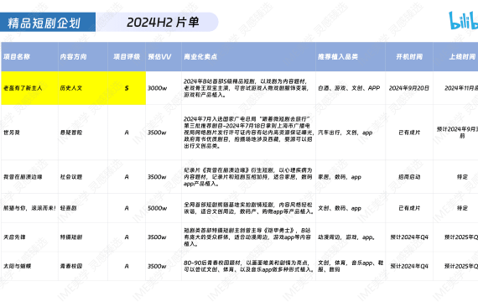Select the 太阳与蝴蝶 project name
This screenshot has height=302, width=478.
(x=17, y=266)
